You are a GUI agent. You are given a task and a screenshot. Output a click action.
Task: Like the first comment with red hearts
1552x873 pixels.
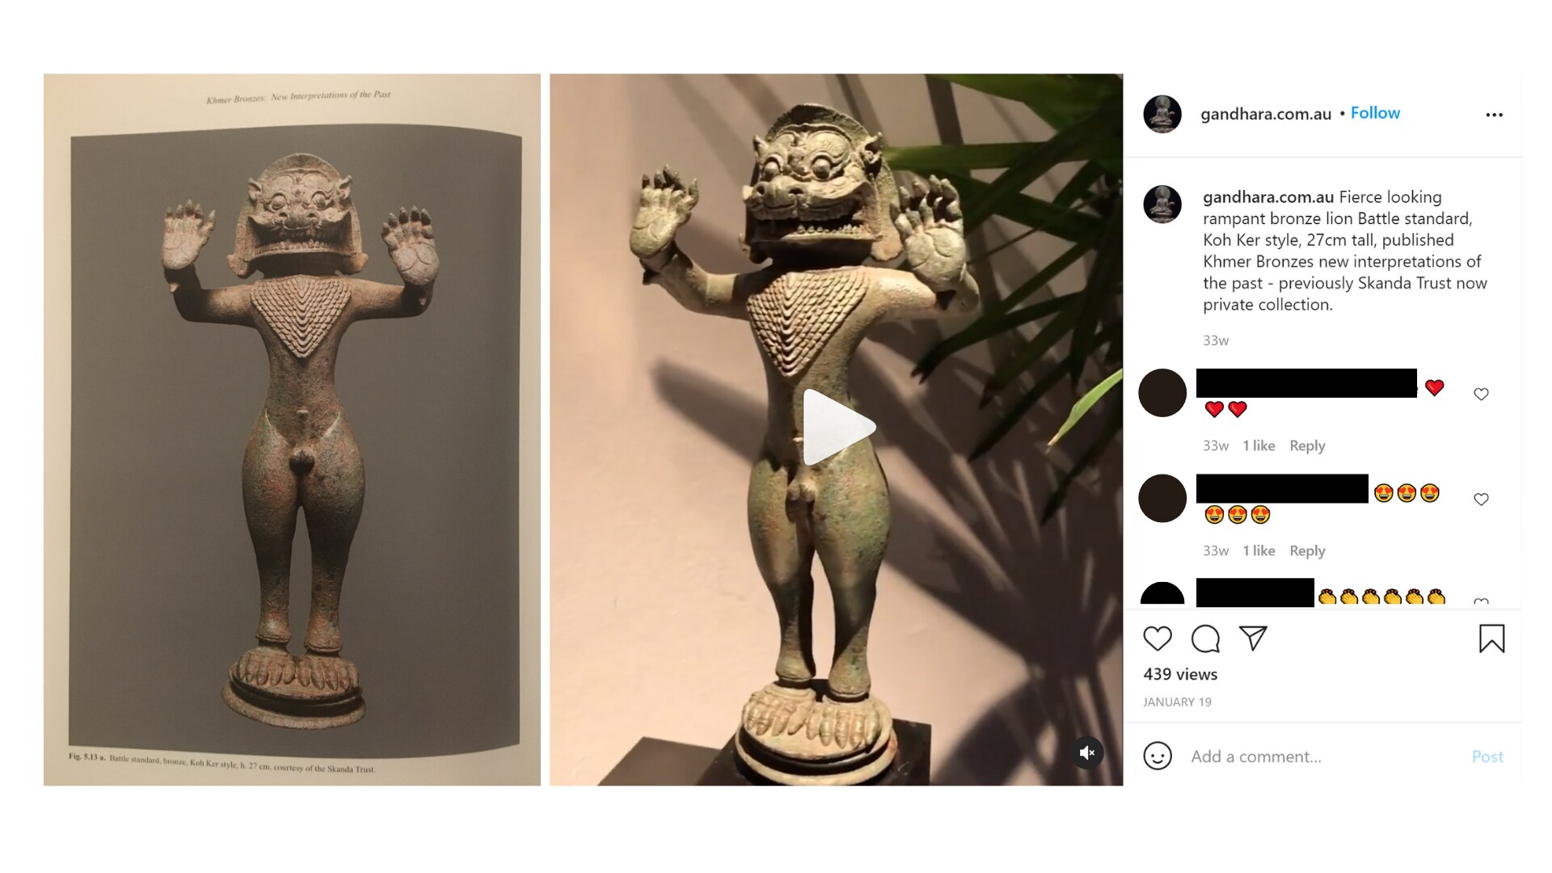click(x=1481, y=394)
